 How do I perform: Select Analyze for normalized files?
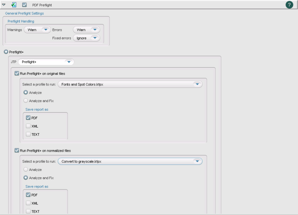25,169
